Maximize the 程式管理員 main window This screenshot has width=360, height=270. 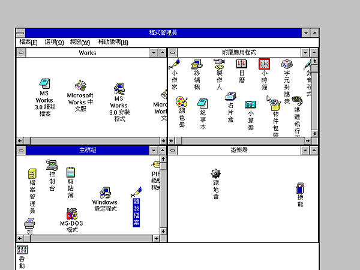pyautogui.click(x=315, y=33)
